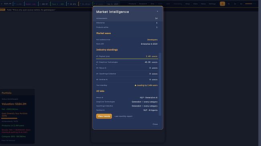Set game speed to 2x
This screenshot has height=146, width=261.
tap(235, 4)
